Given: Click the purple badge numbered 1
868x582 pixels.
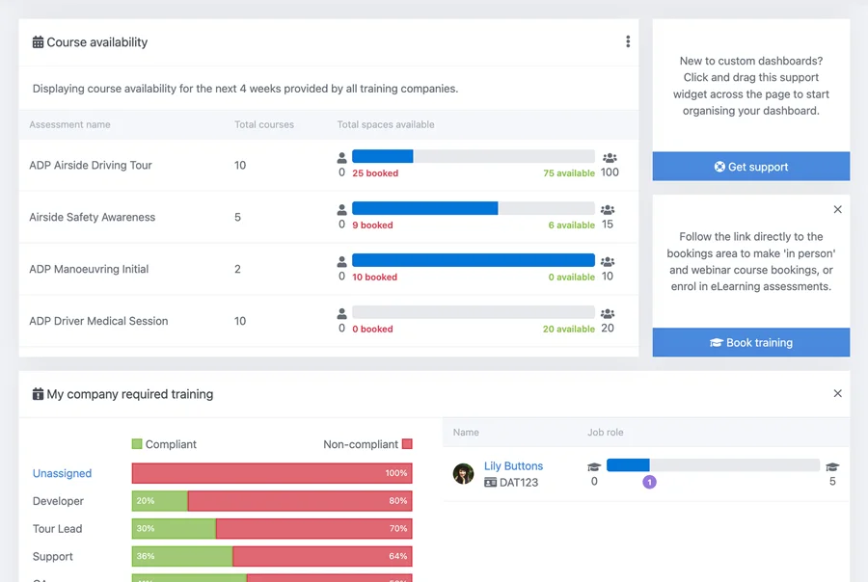Looking at the screenshot, I should click(649, 482).
